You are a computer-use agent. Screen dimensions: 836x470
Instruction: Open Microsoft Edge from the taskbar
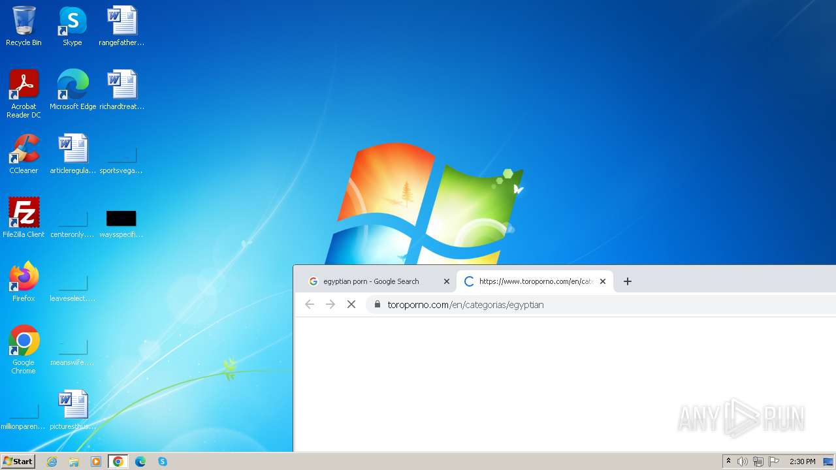140,462
